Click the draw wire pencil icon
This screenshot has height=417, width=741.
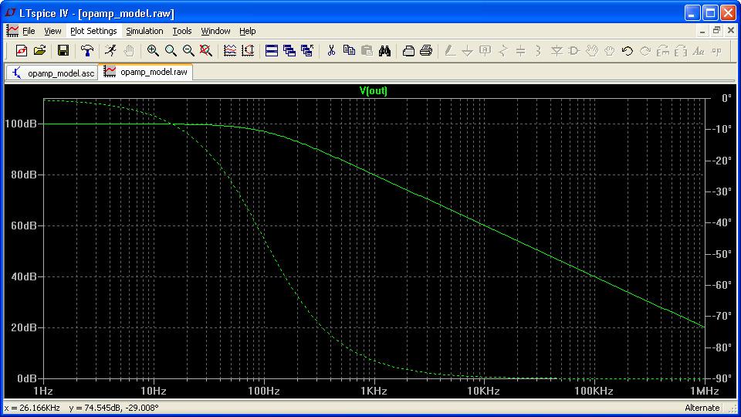pos(450,51)
